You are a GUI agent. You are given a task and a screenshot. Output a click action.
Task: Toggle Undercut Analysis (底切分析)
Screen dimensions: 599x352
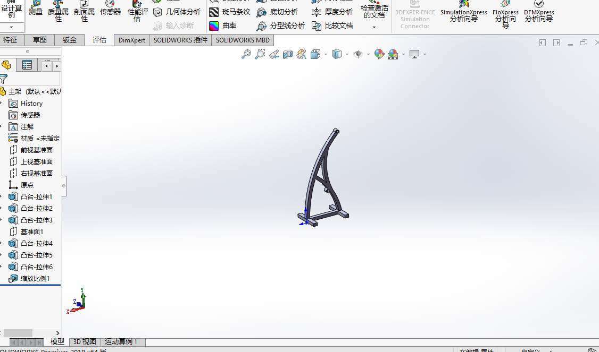click(277, 12)
